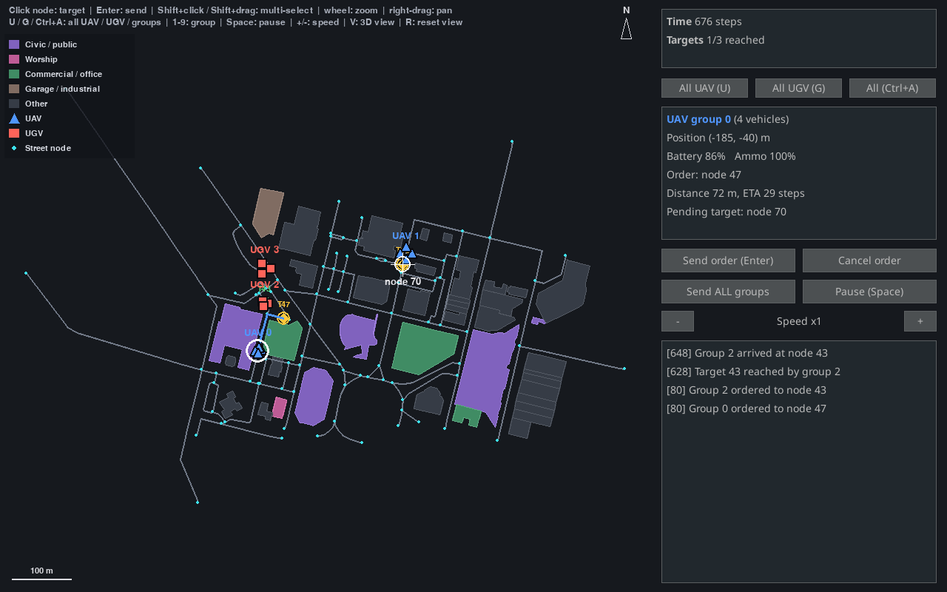
Task: Click the brown garage/industrial building on map
Action: coord(267,212)
